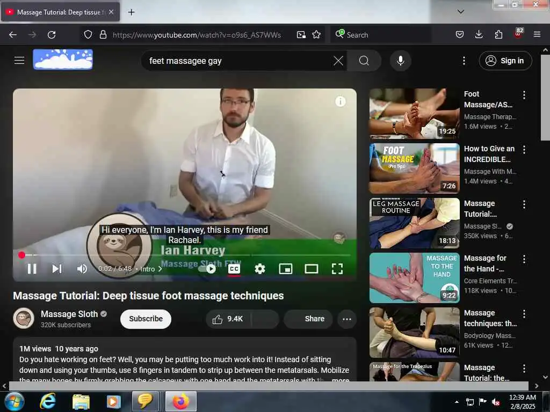Click the padlock site info icon

pyautogui.click(x=103, y=35)
